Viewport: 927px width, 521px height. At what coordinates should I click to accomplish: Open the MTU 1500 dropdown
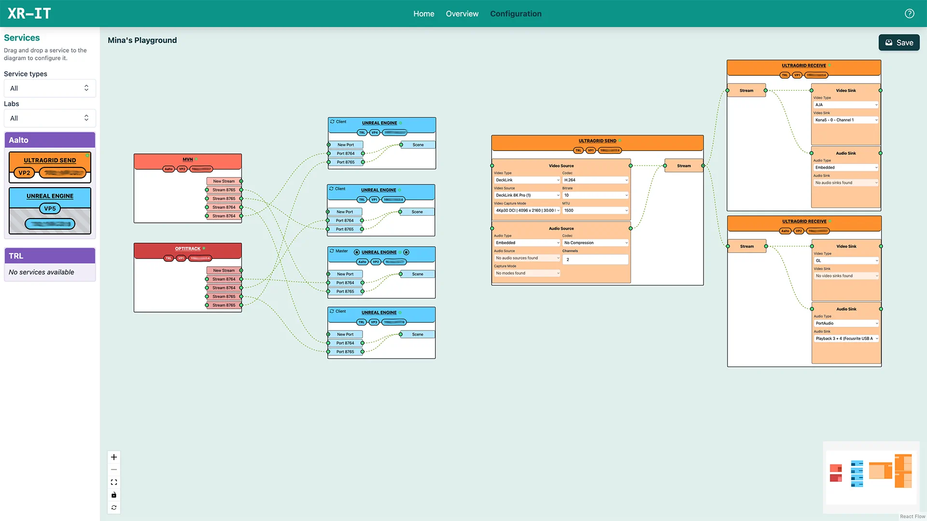tap(596, 210)
